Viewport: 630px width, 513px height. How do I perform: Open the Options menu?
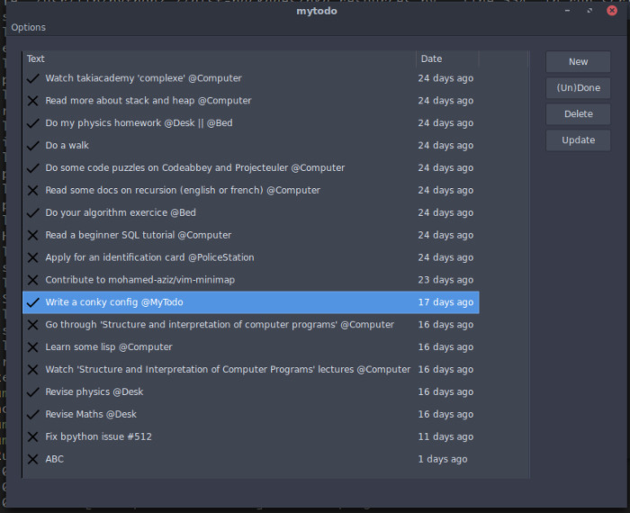(29, 28)
